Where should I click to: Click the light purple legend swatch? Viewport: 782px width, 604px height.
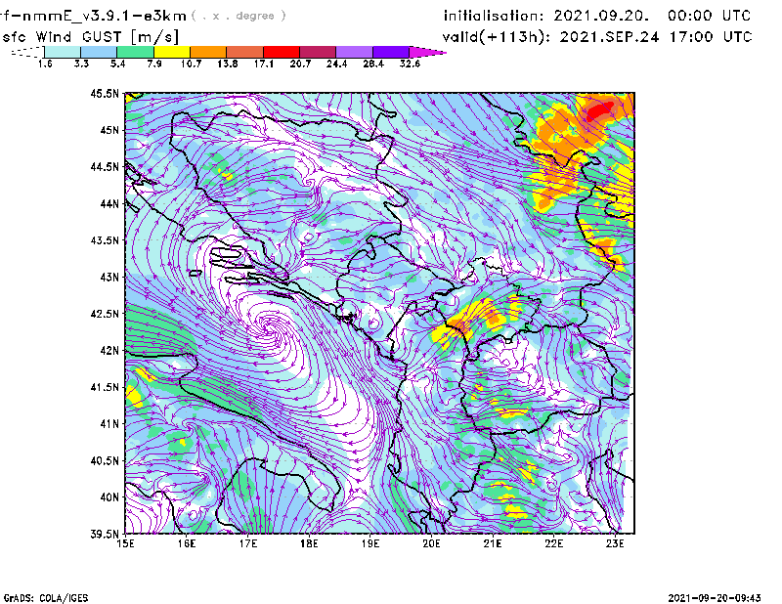pos(354,52)
